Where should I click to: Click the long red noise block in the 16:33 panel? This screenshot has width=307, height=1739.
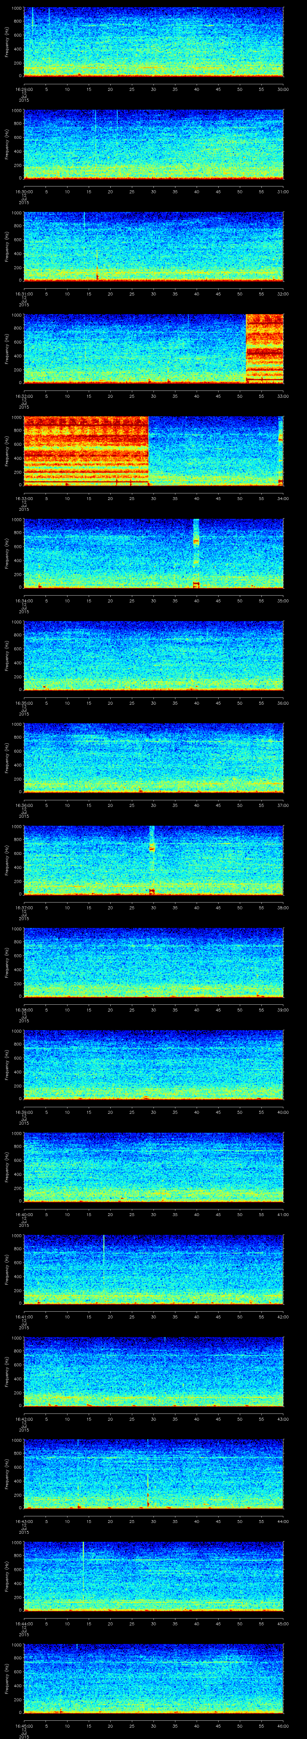coord(86,451)
